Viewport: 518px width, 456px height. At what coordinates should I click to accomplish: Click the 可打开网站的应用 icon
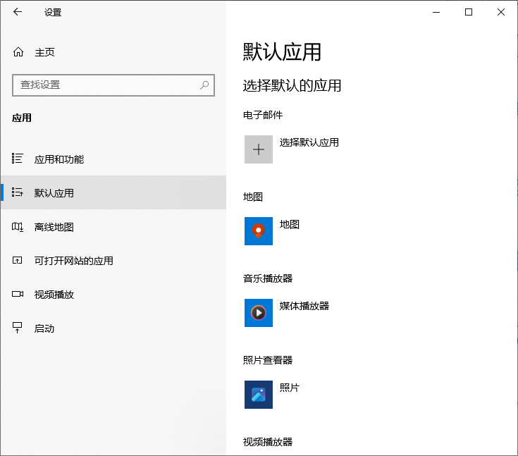point(17,260)
